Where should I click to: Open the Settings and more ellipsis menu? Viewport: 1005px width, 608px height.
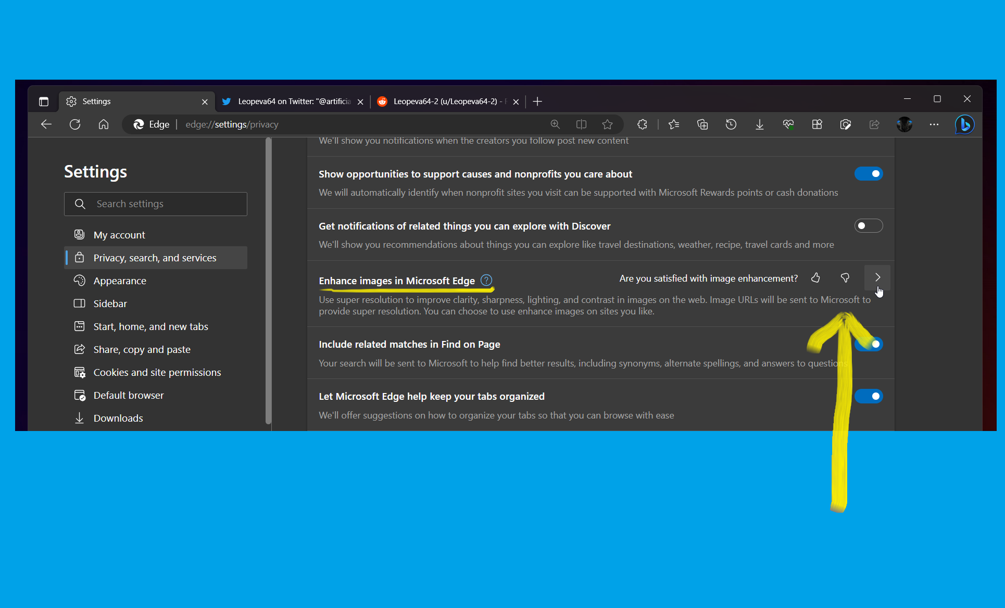[934, 124]
